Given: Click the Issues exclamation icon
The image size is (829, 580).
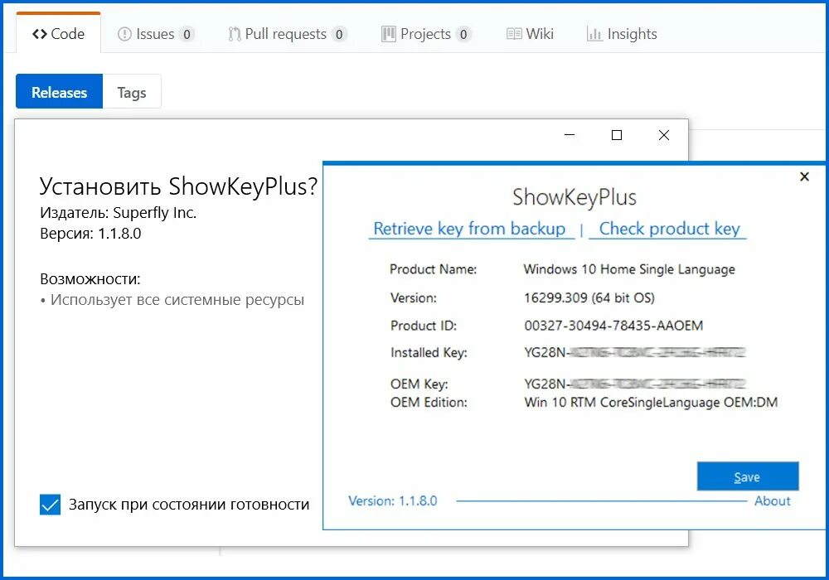Looking at the screenshot, I should (124, 34).
